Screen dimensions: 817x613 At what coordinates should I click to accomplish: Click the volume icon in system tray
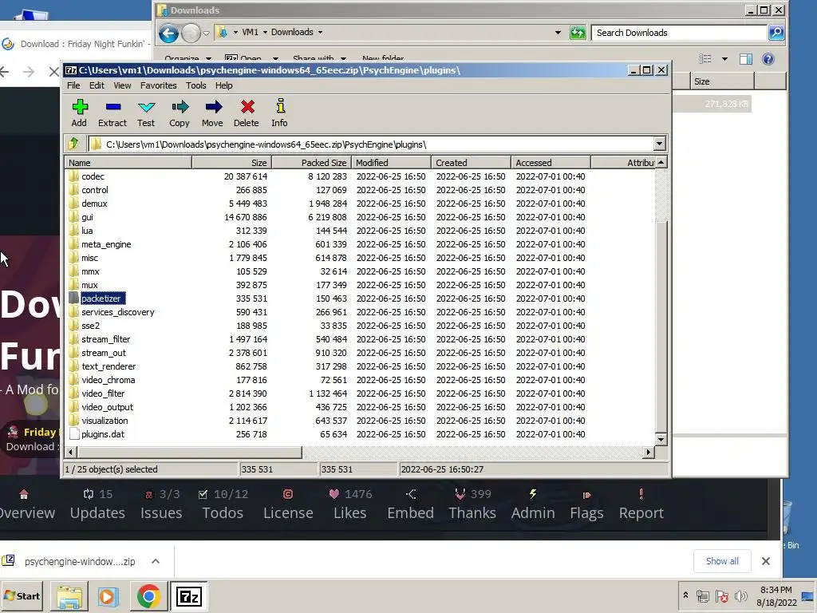[x=740, y=595]
